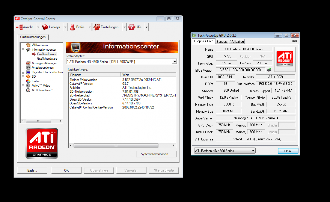Image resolution: width=330 pixels, height=202 pixels.
Task: Click the Profile toolbar icon
Action: coord(72,27)
